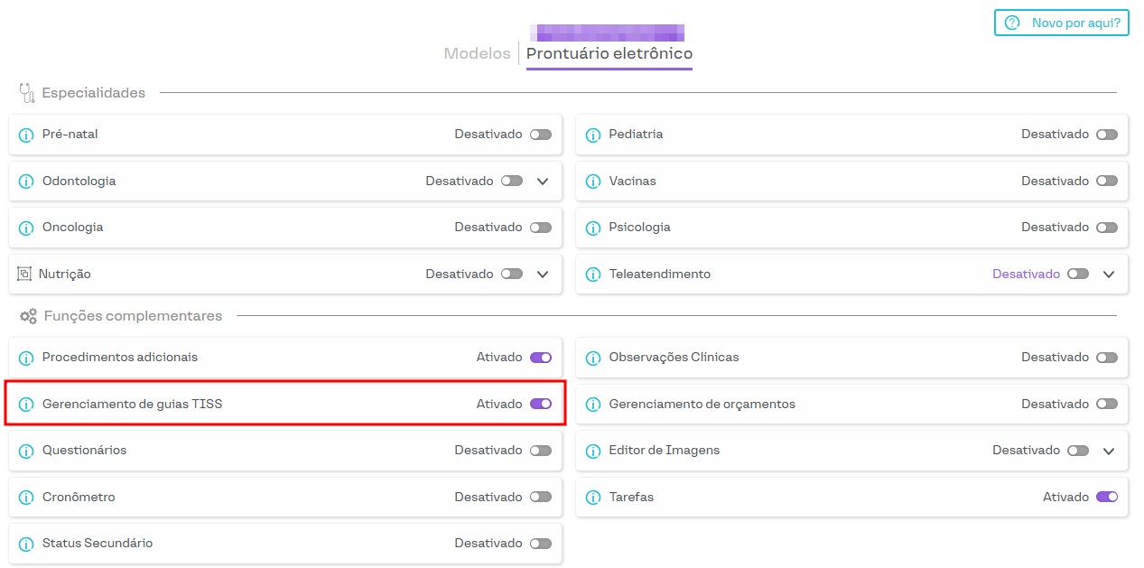Image resolution: width=1144 pixels, height=568 pixels.
Task: Click the info icon beside Procedimentos adicionais
Action: 26,358
